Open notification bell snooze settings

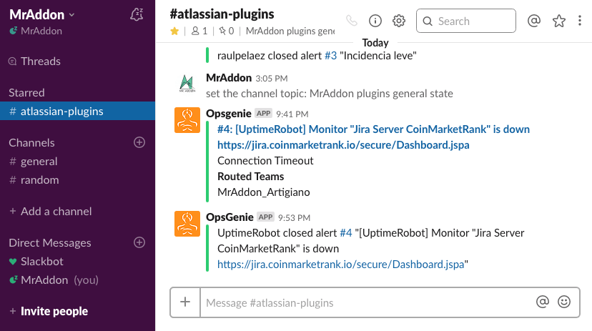coord(137,15)
